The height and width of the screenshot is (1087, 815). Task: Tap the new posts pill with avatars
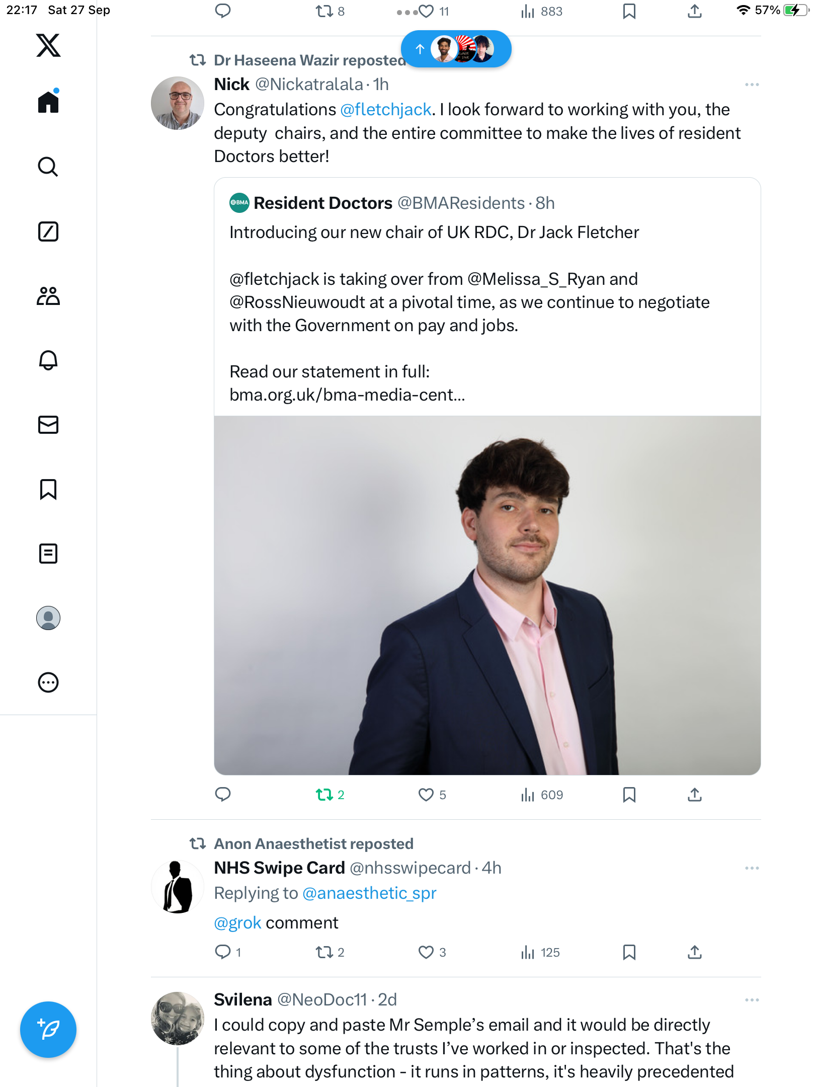tap(456, 49)
